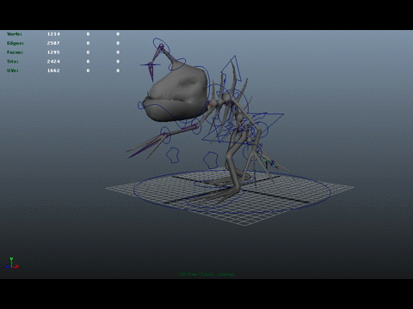The height and width of the screenshot is (309, 413).
Task: Click the XYZ axis orientation gizmo
Action: coord(12,263)
